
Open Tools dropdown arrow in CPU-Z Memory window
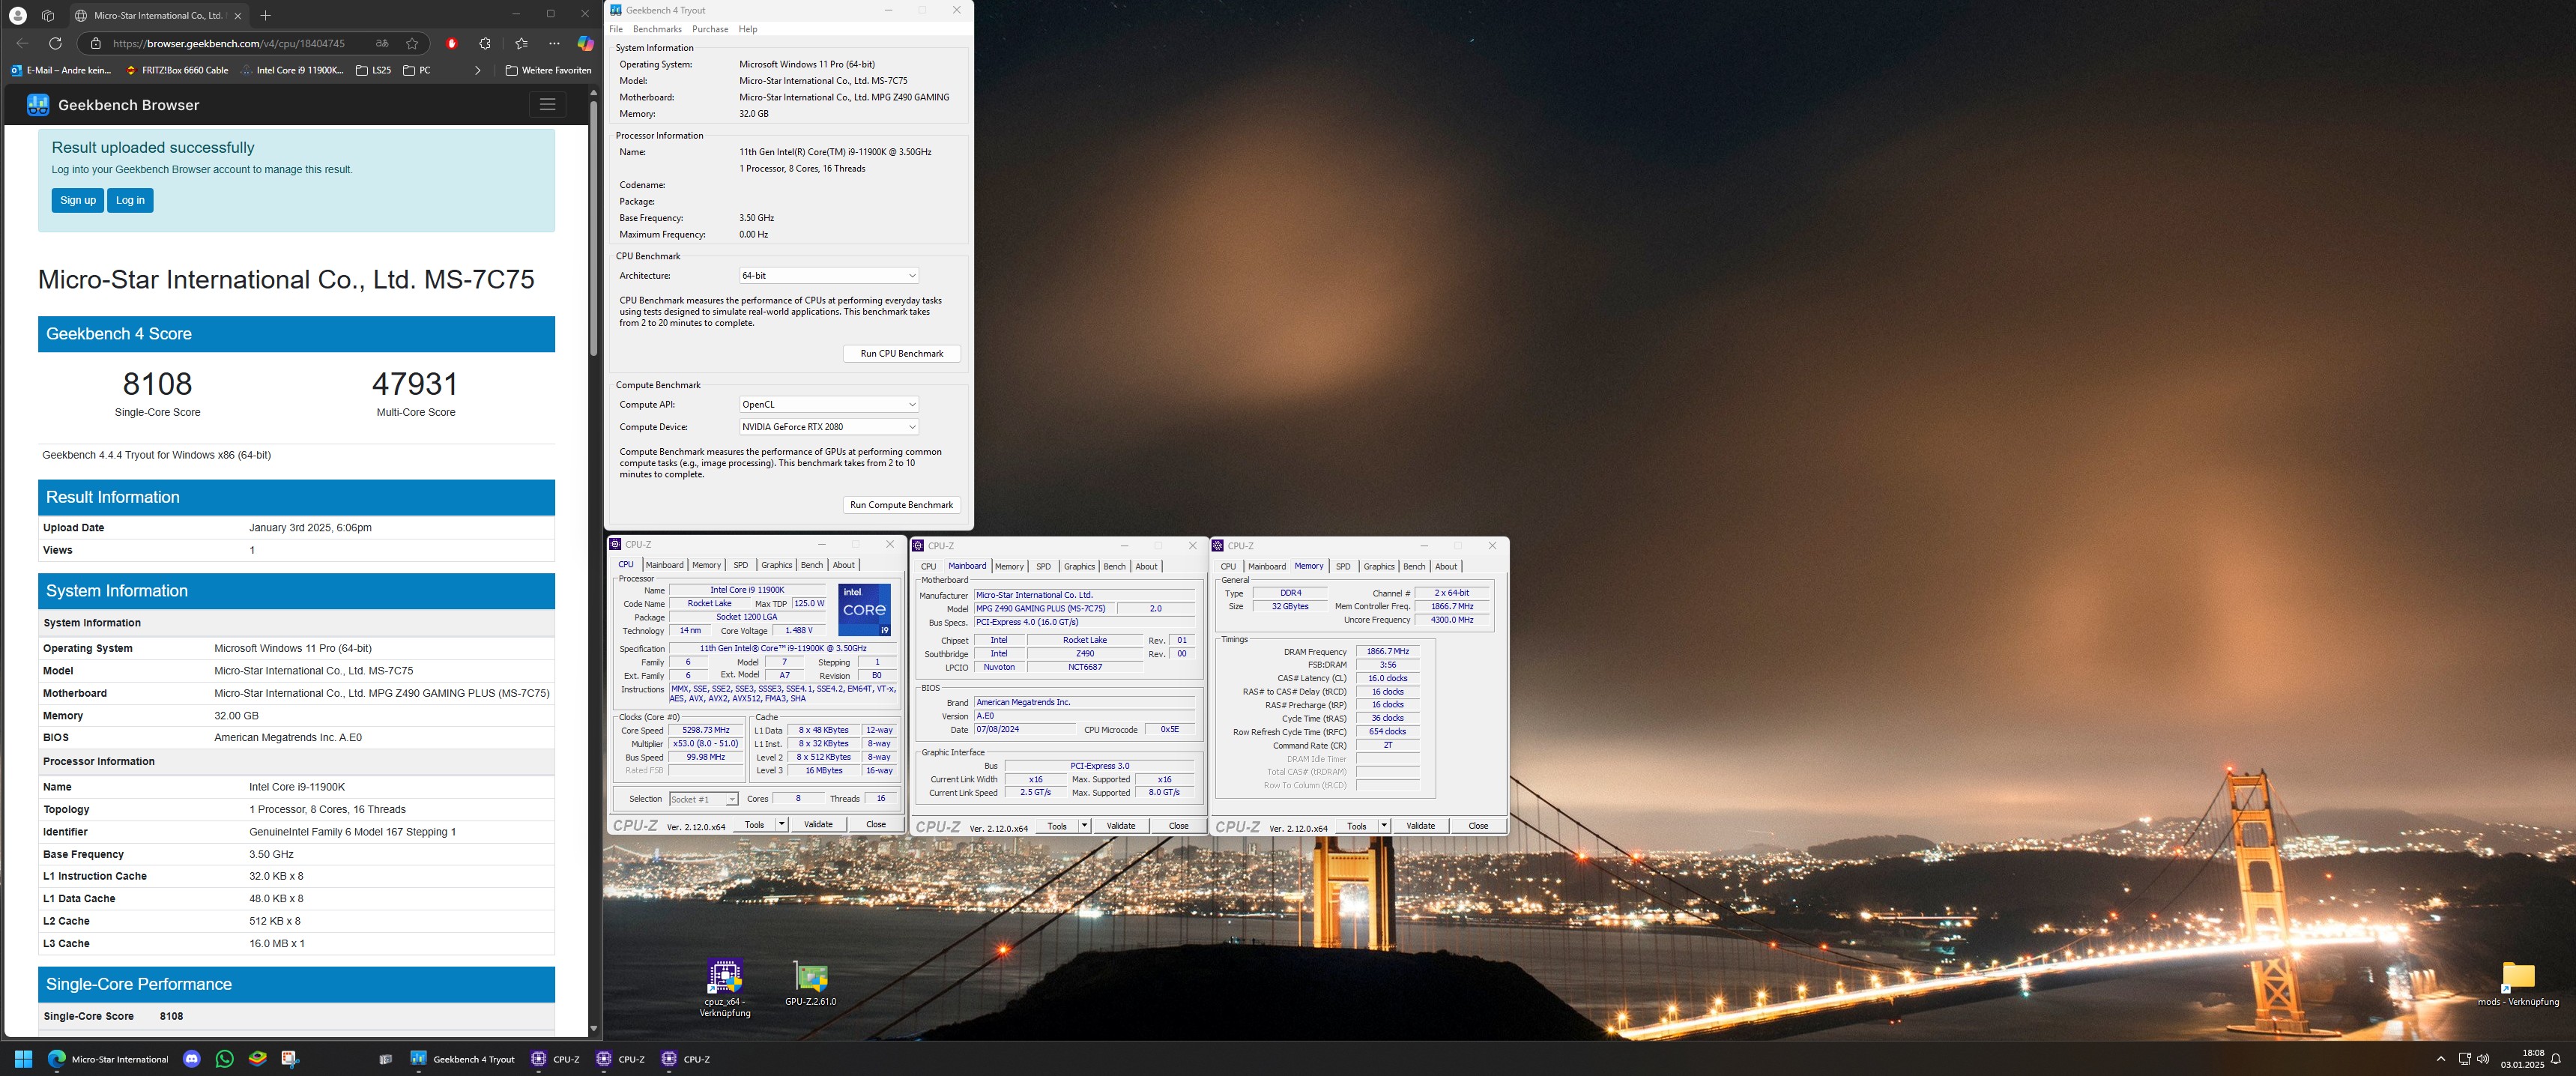point(1384,826)
